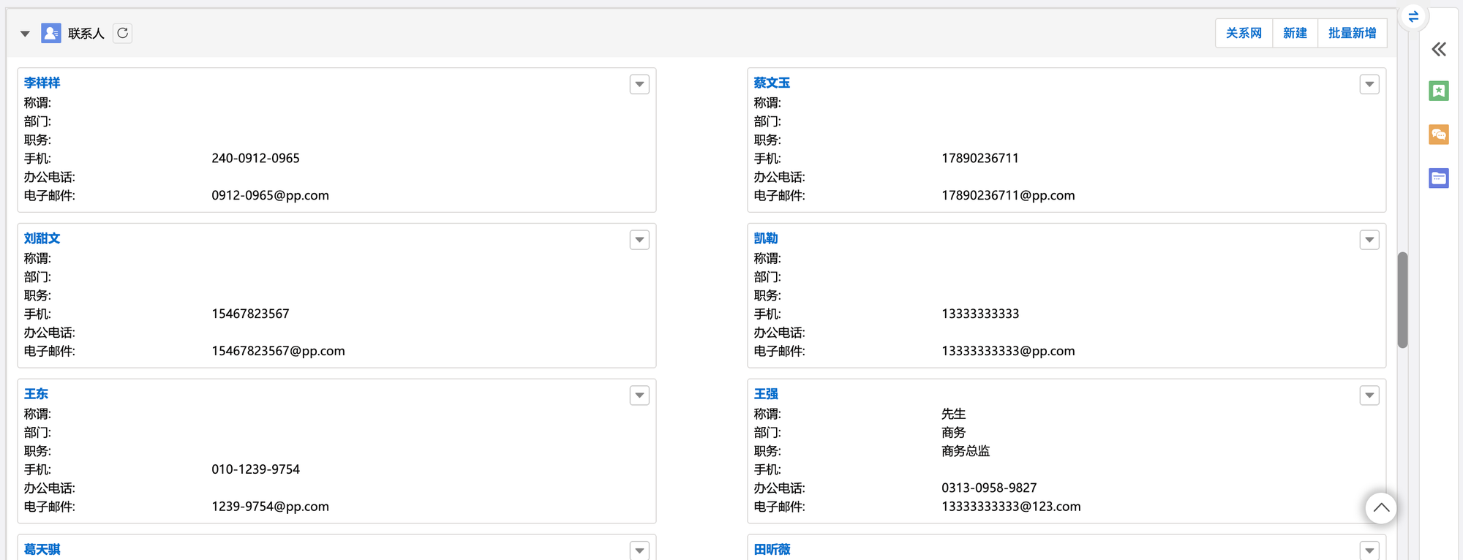Image resolution: width=1463 pixels, height=560 pixels.
Task: Click 批量新增 to batch add contacts
Action: point(1352,33)
